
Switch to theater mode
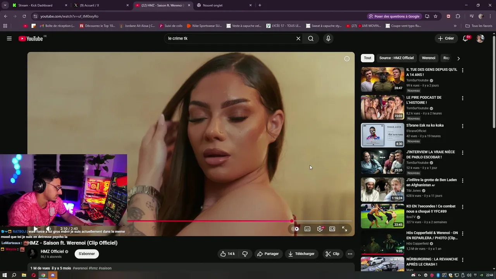pos(332,229)
